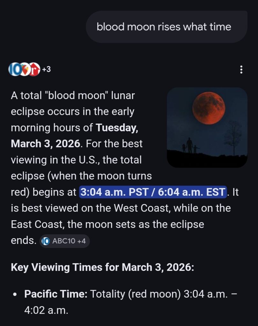Expand the +3 additional sources count
The height and width of the screenshot is (326, 258).
[47, 69]
